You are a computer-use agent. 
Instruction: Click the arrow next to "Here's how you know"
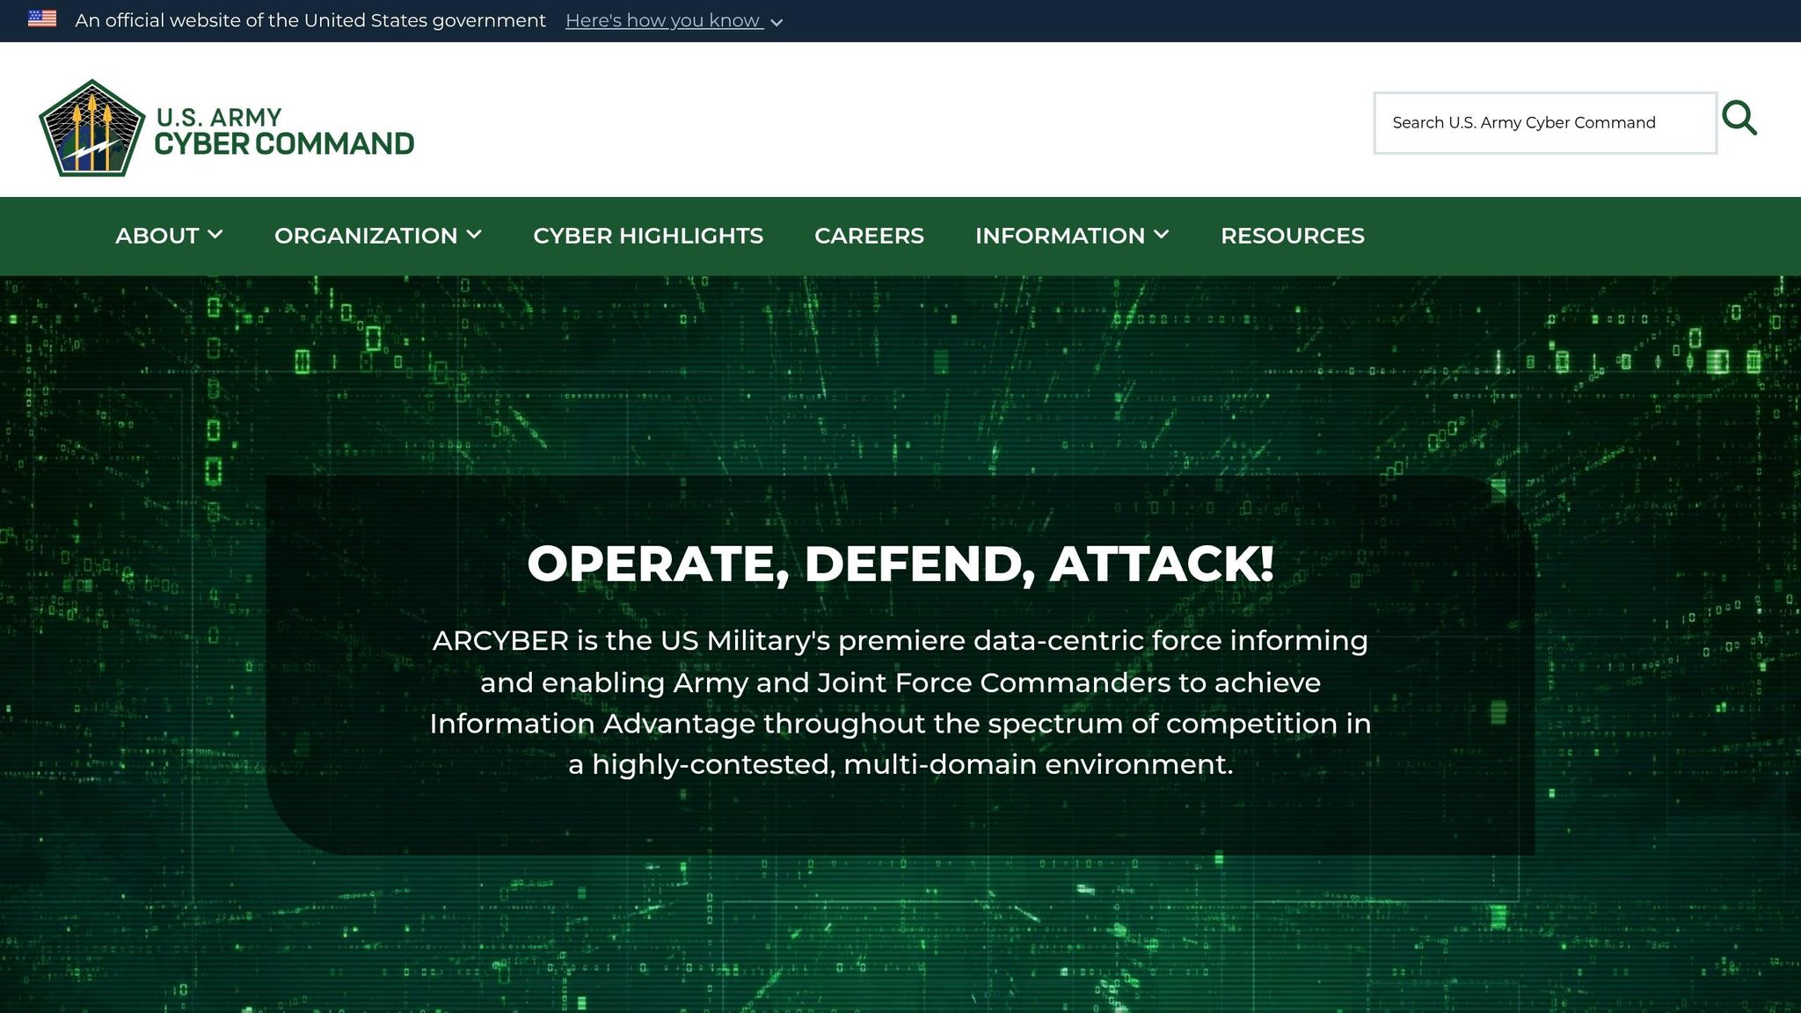pyautogui.click(x=777, y=23)
